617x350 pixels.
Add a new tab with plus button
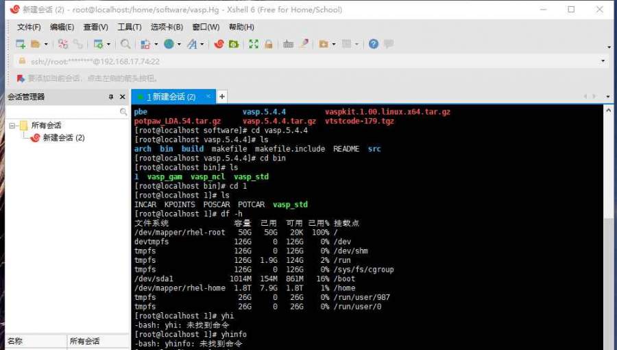[x=222, y=97]
